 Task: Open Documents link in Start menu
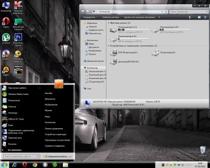pos(50,99)
